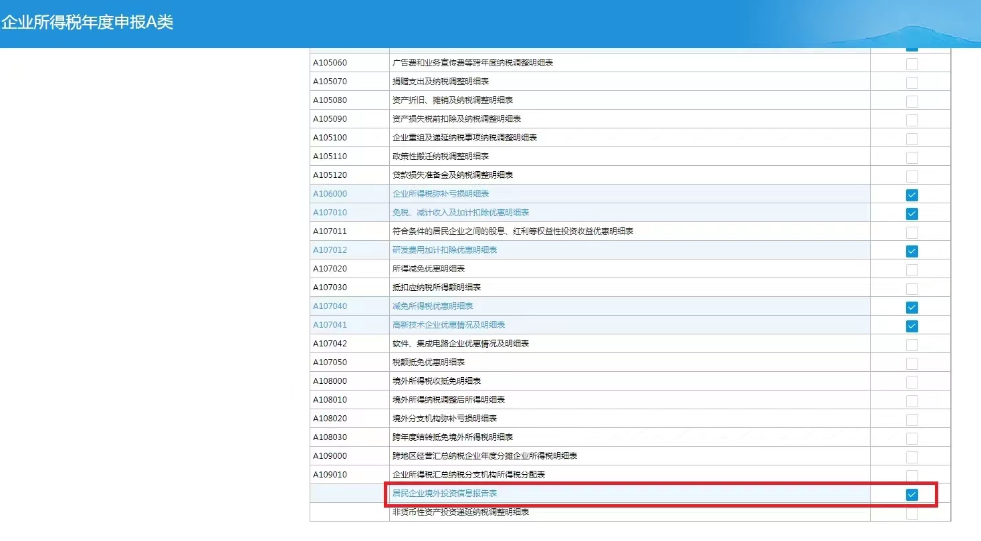The height and width of the screenshot is (541, 981).
Task: Tick the A108000 境外所得税收抵免明细表 checkbox
Action: (x=911, y=383)
